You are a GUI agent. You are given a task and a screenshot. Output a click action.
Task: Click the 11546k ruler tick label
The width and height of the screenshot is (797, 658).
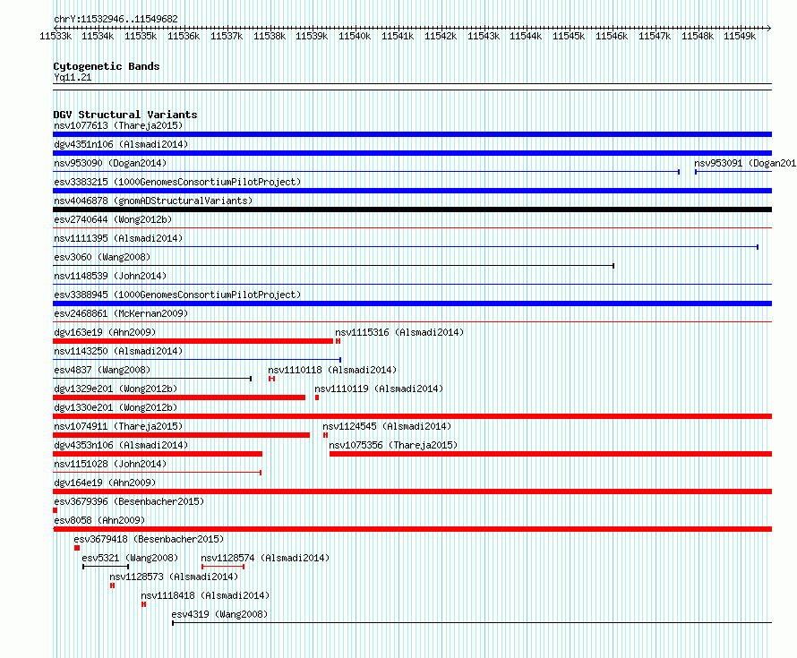coord(612,36)
